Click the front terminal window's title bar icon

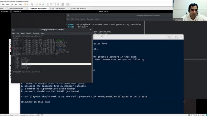pos(13,30)
